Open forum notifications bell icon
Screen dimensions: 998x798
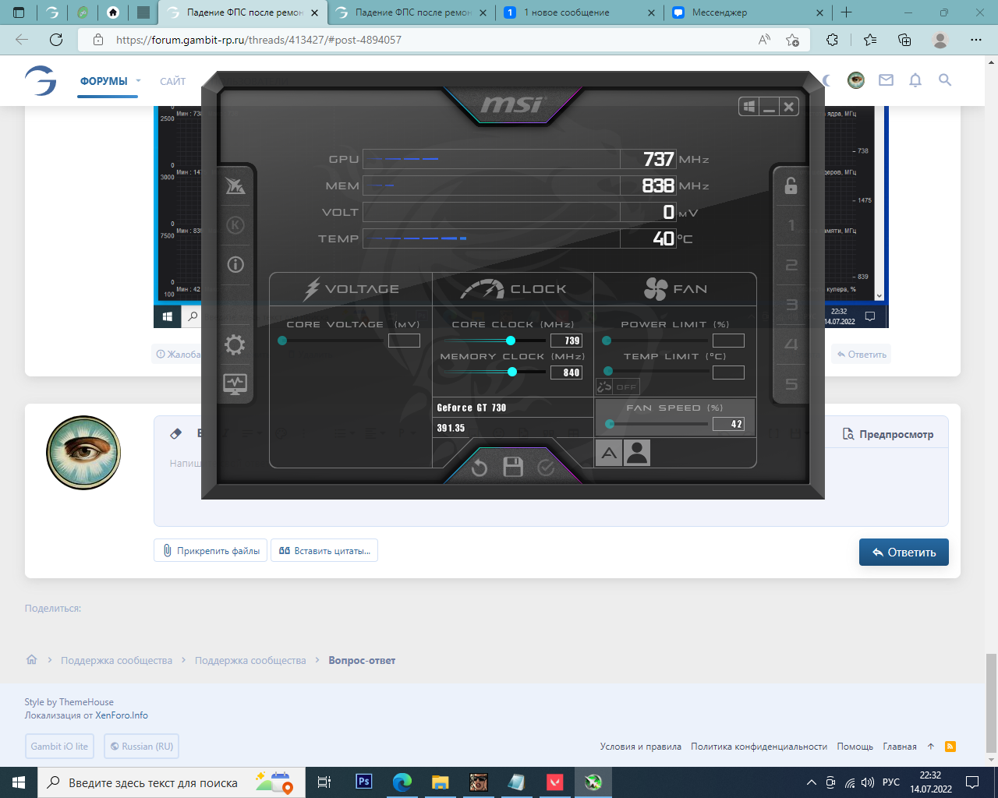click(x=915, y=79)
